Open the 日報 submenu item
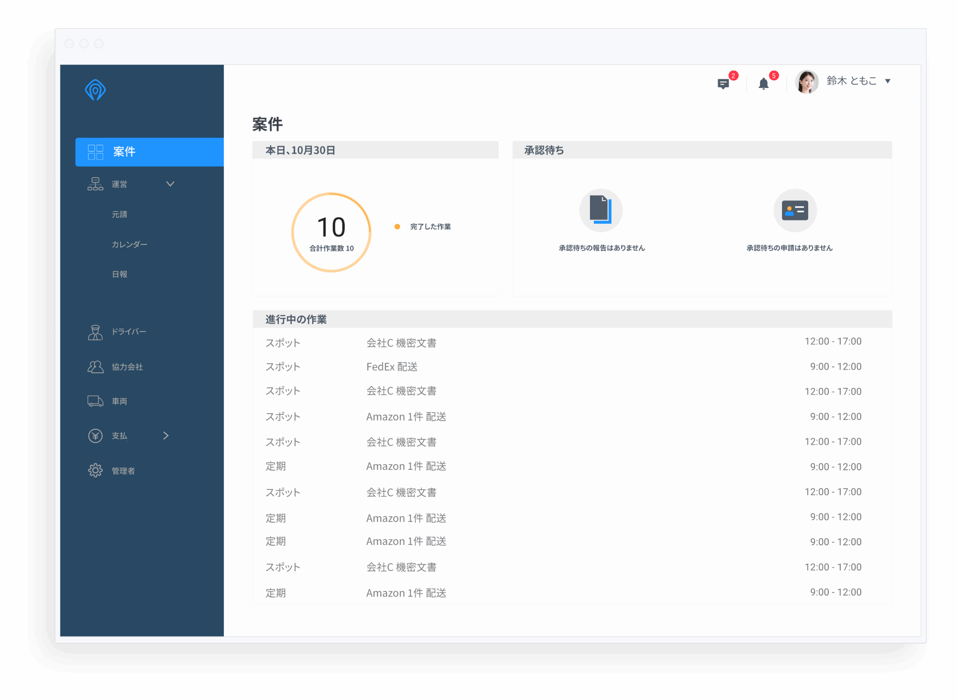The image size is (957, 700). (x=120, y=274)
